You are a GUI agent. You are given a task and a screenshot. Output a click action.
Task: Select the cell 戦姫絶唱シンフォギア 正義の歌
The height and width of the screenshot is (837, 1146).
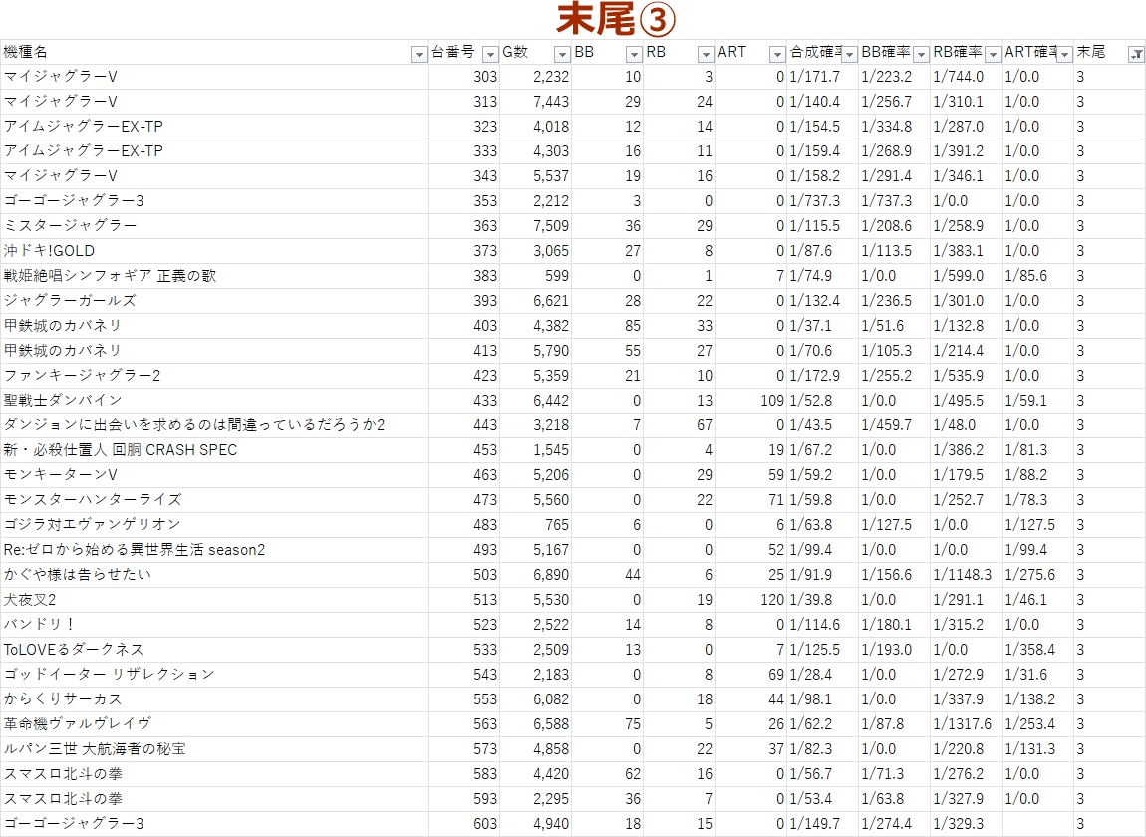(x=214, y=276)
